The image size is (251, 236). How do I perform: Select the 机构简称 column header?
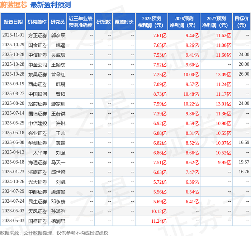tap(37, 22)
